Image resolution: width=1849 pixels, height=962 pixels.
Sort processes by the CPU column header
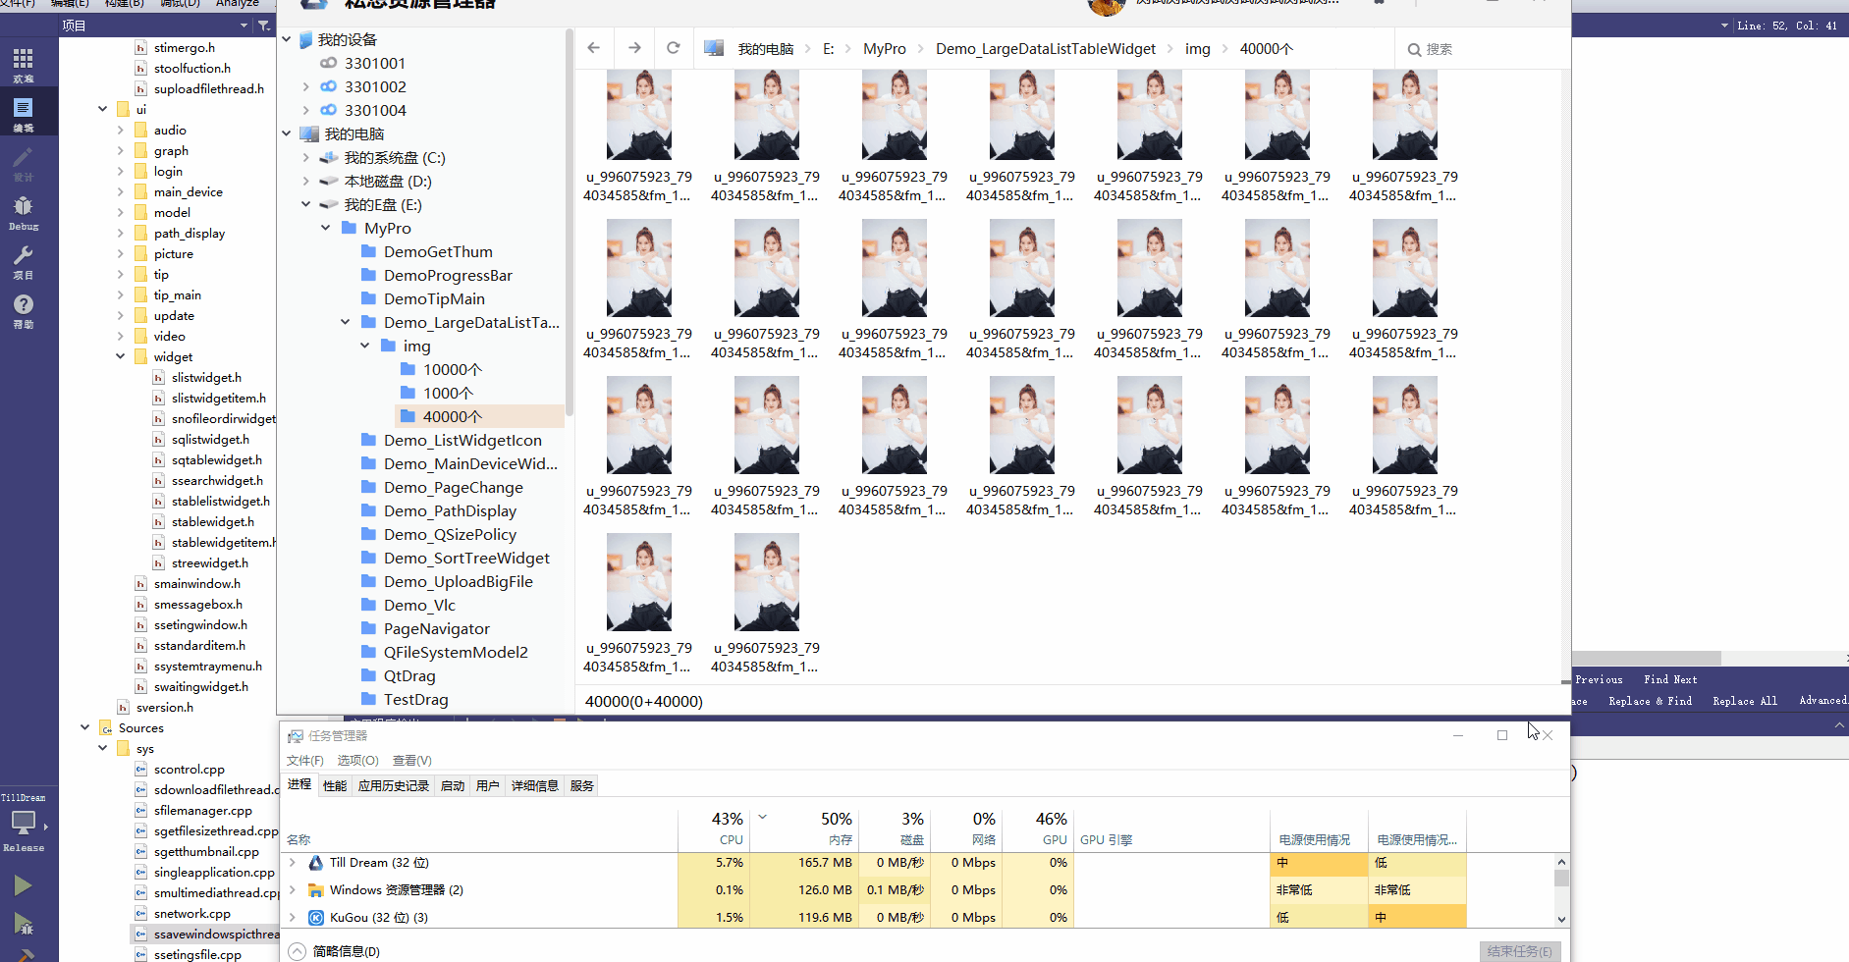[x=713, y=829]
